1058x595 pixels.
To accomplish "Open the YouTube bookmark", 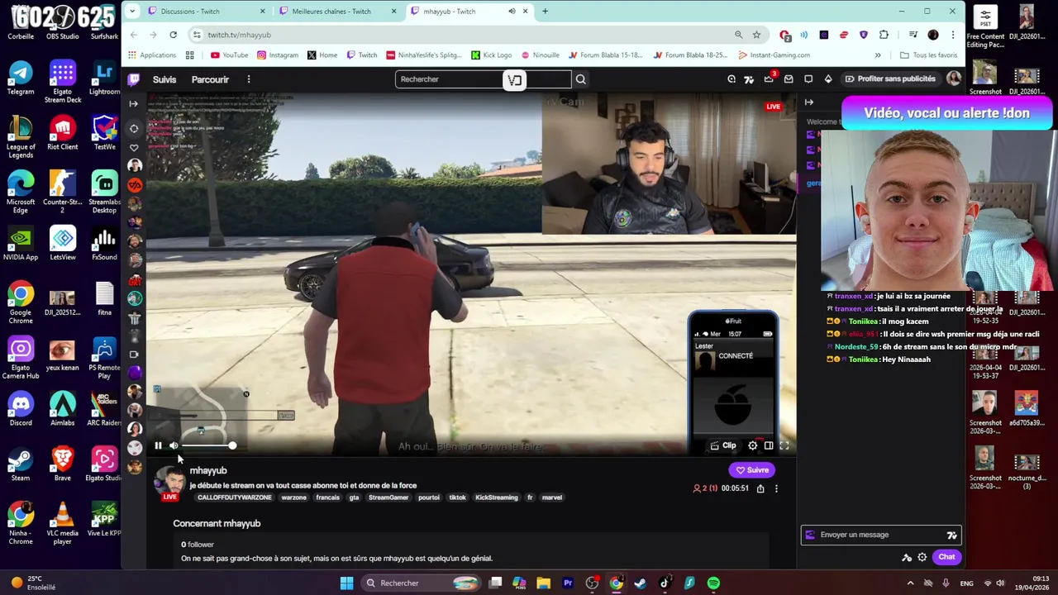I will click(229, 55).
